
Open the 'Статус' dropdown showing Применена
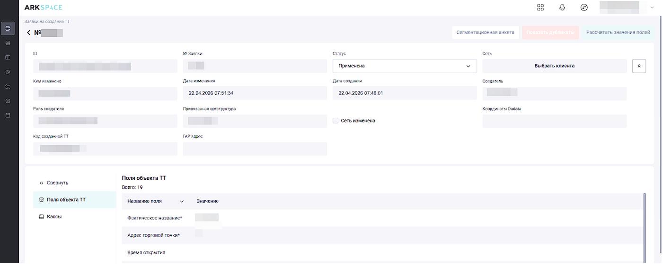[x=405, y=66]
